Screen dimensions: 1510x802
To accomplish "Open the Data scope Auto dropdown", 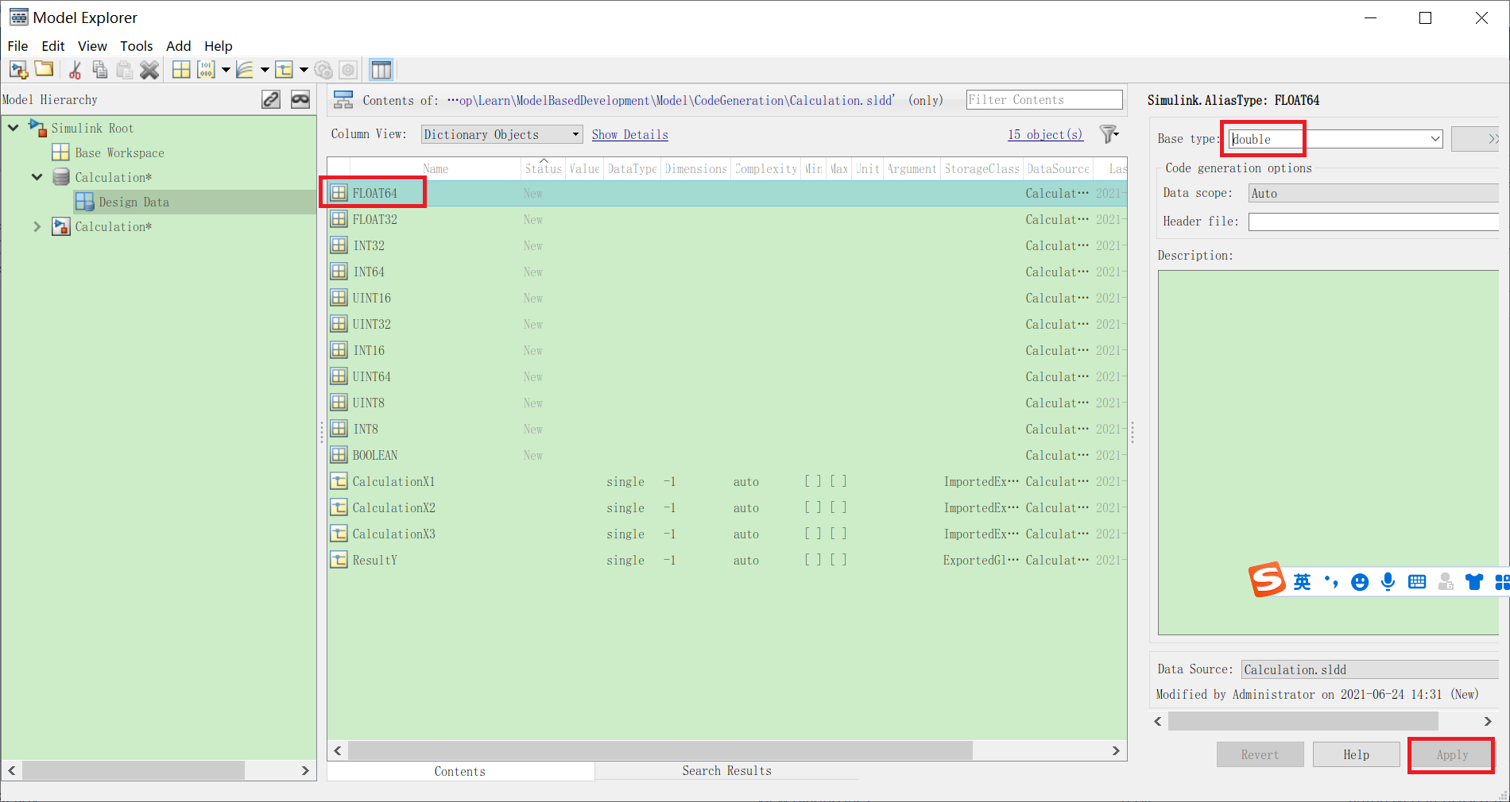I will (x=1373, y=193).
